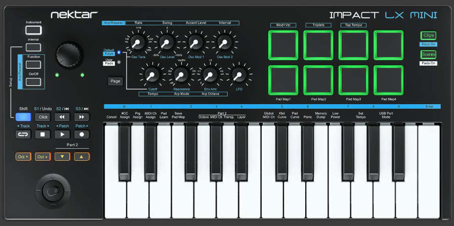The height and width of the screenshot is (226, 454).
Task: Click the Page button
Action: point(115,81)
